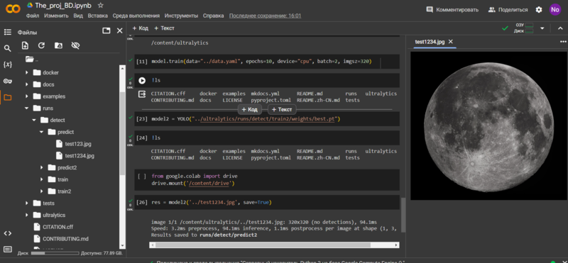Open the Среда выполнения menu

tap(136, 16)
